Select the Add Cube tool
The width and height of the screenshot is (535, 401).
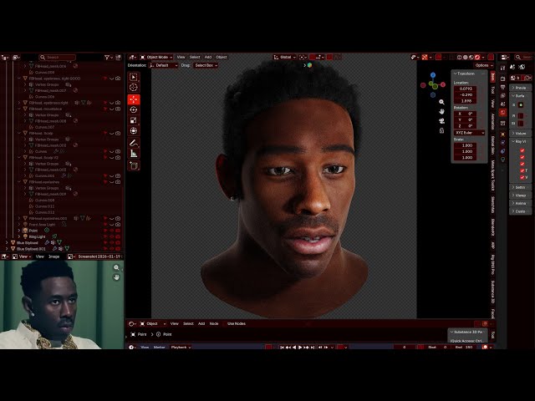(134, 165)
